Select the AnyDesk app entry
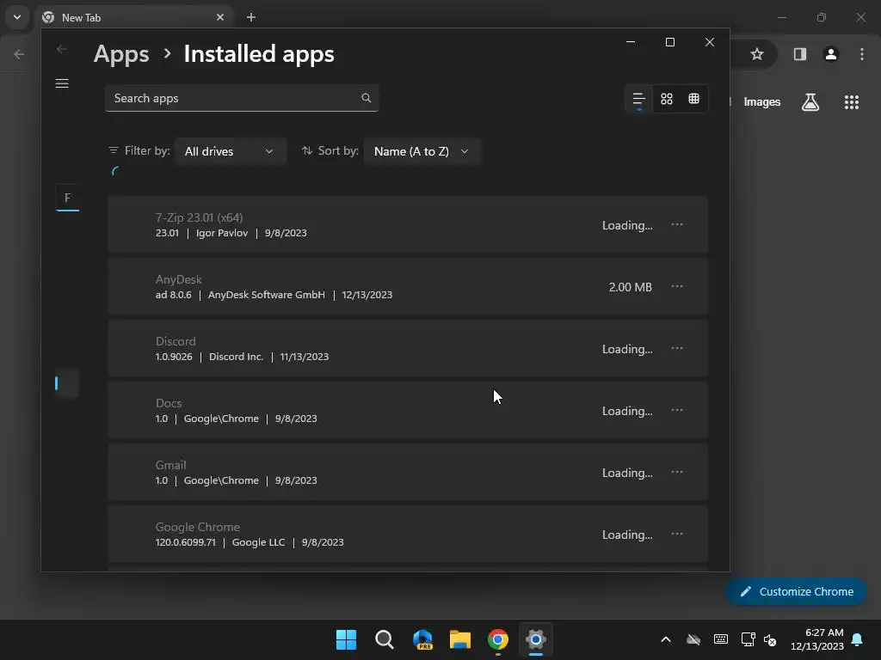 pyautogui.click(x=408, y=286)
